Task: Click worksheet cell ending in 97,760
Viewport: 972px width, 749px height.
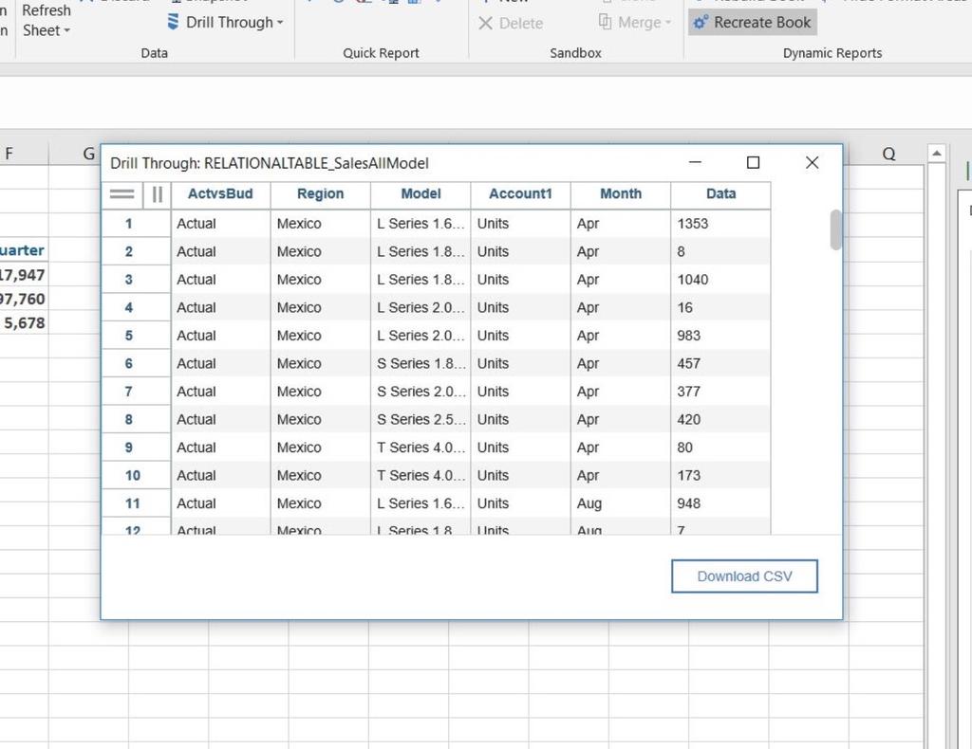Action: pyautogui.click(x=24, y=299)
